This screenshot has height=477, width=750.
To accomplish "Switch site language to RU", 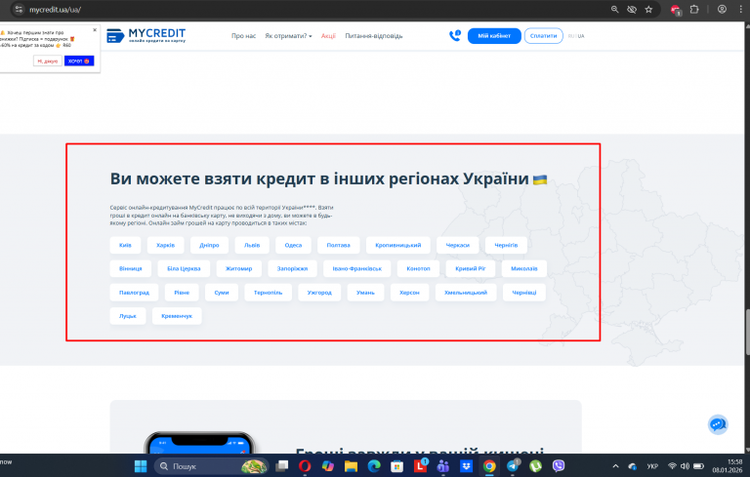I will (x=570, y=36).
